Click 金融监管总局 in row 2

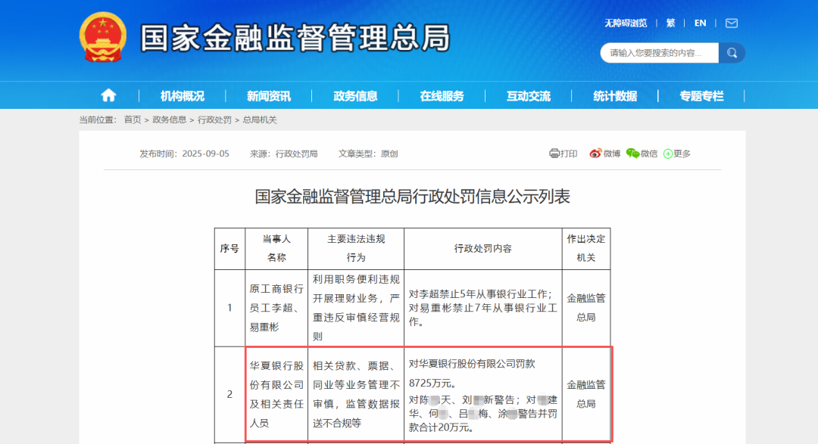pos(585,395)
